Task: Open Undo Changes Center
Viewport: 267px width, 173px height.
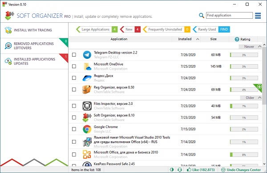Action: click(x=241, y=170)
